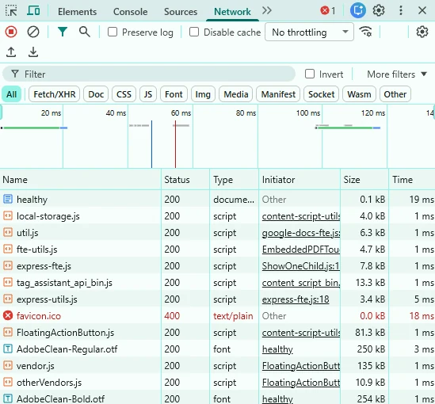This screenshot has width=435, height=404.
Task: Click the red error count badge
Action: [328, 11]
